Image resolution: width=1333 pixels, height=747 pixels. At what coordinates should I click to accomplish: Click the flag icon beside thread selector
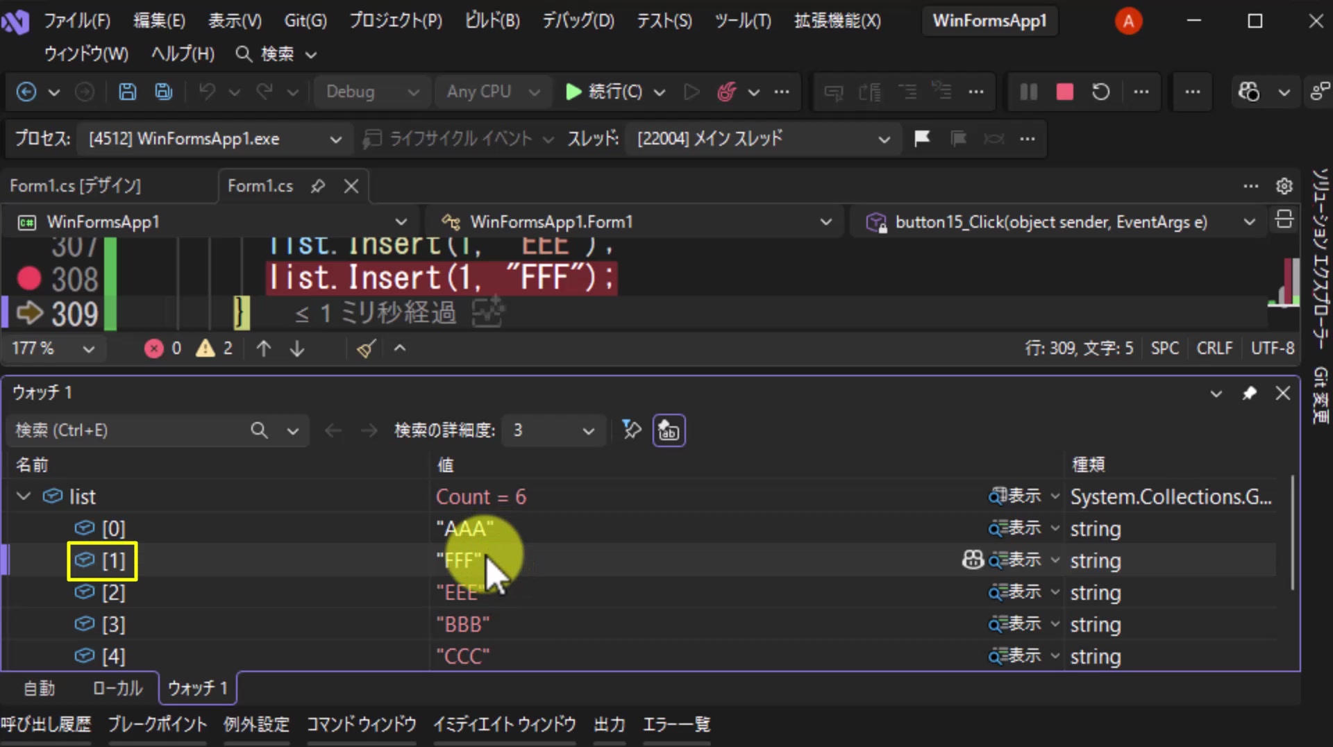(x=922, y=139)
